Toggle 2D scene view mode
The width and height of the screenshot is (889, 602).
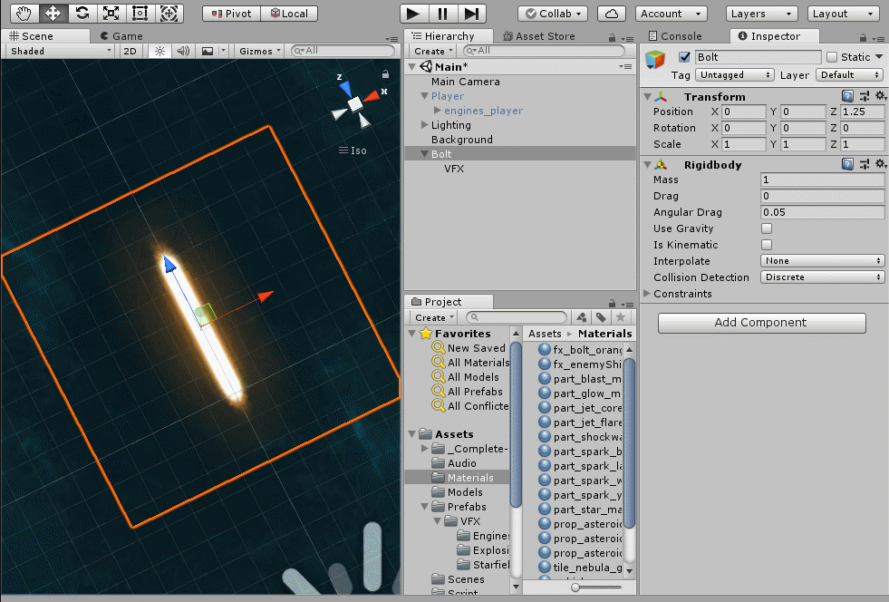tap(130, 51)
